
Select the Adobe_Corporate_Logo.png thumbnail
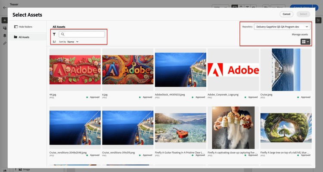(x=233, y=70)
